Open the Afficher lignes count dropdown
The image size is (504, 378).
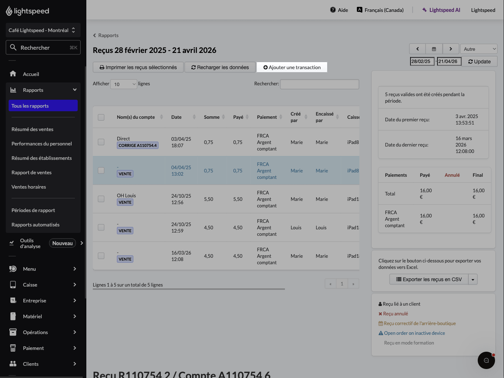[x=124, y=84]
